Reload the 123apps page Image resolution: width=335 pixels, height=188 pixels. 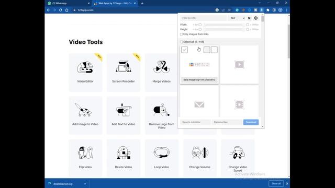tap(61, 10)
